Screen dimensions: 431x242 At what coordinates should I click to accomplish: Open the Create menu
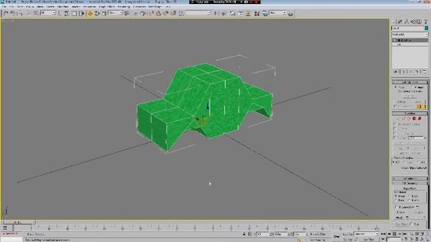click(51, 7)
